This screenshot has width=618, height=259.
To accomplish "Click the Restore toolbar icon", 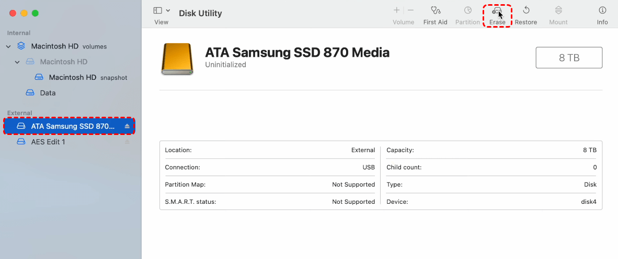I will [x=525, y=10].
